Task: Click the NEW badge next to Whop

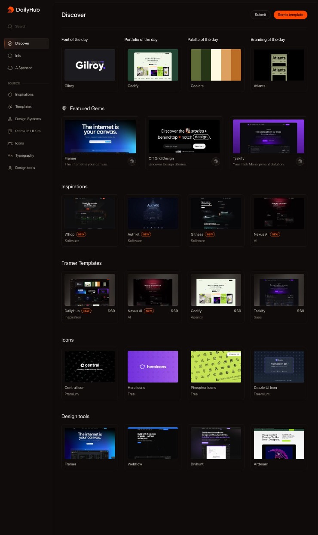Action: click(x=81, y=234)
